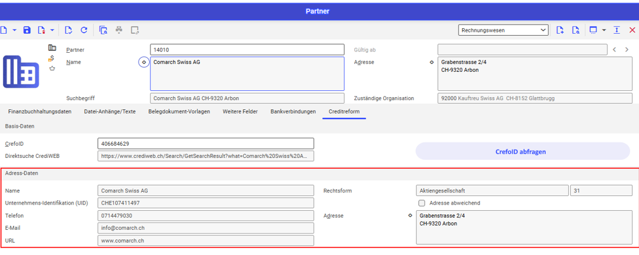Click the dollar sign partner role icon

(x=52, y=58)
